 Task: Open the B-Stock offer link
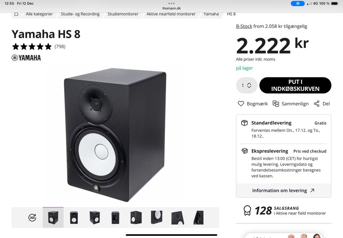[244, 26]
